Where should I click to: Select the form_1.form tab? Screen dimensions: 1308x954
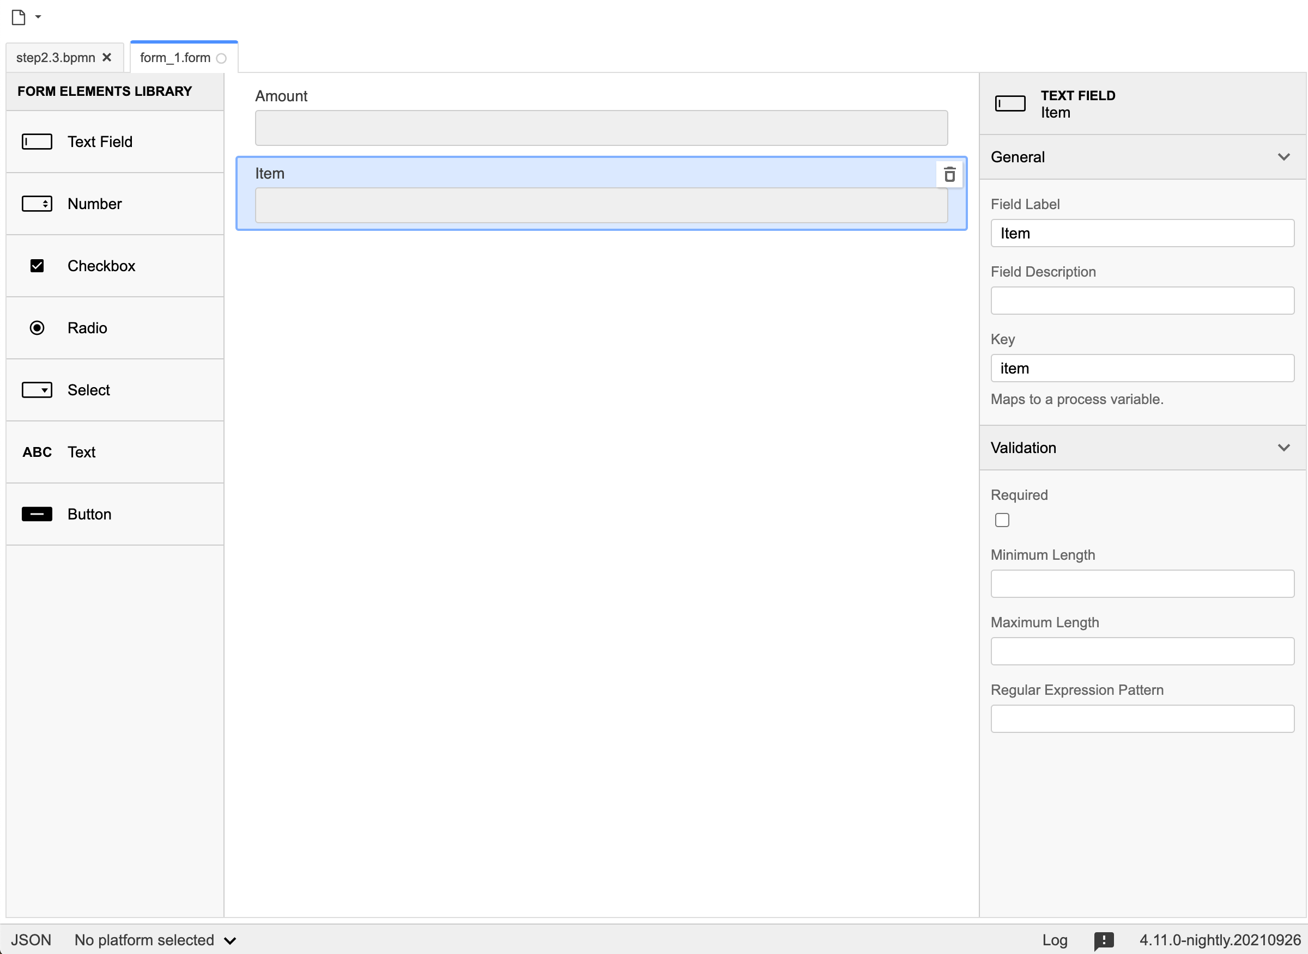(x=174, y=58)
